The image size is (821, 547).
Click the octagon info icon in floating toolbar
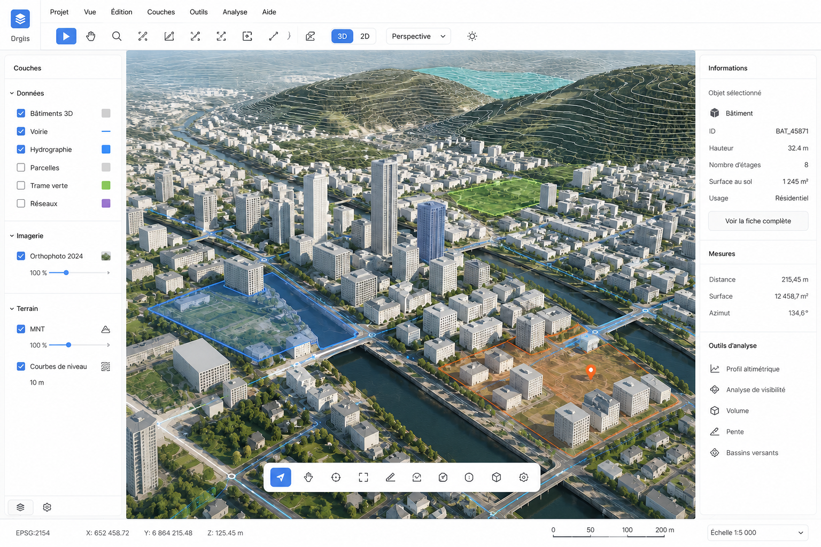point(469,477)
